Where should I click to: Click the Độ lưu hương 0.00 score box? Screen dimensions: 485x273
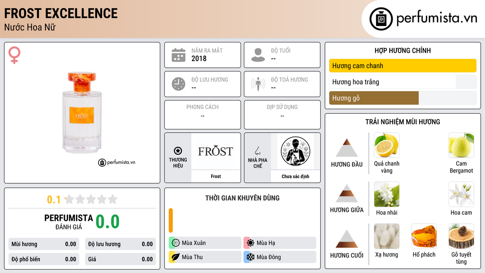[x=120, y=244]
